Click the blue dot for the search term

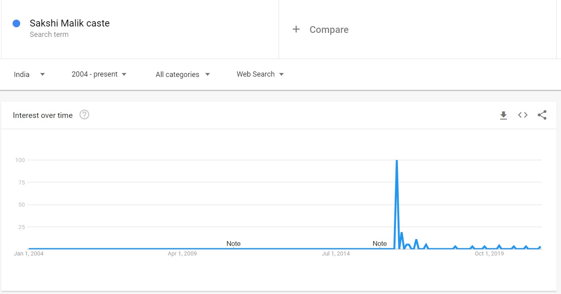pos(16,24)
